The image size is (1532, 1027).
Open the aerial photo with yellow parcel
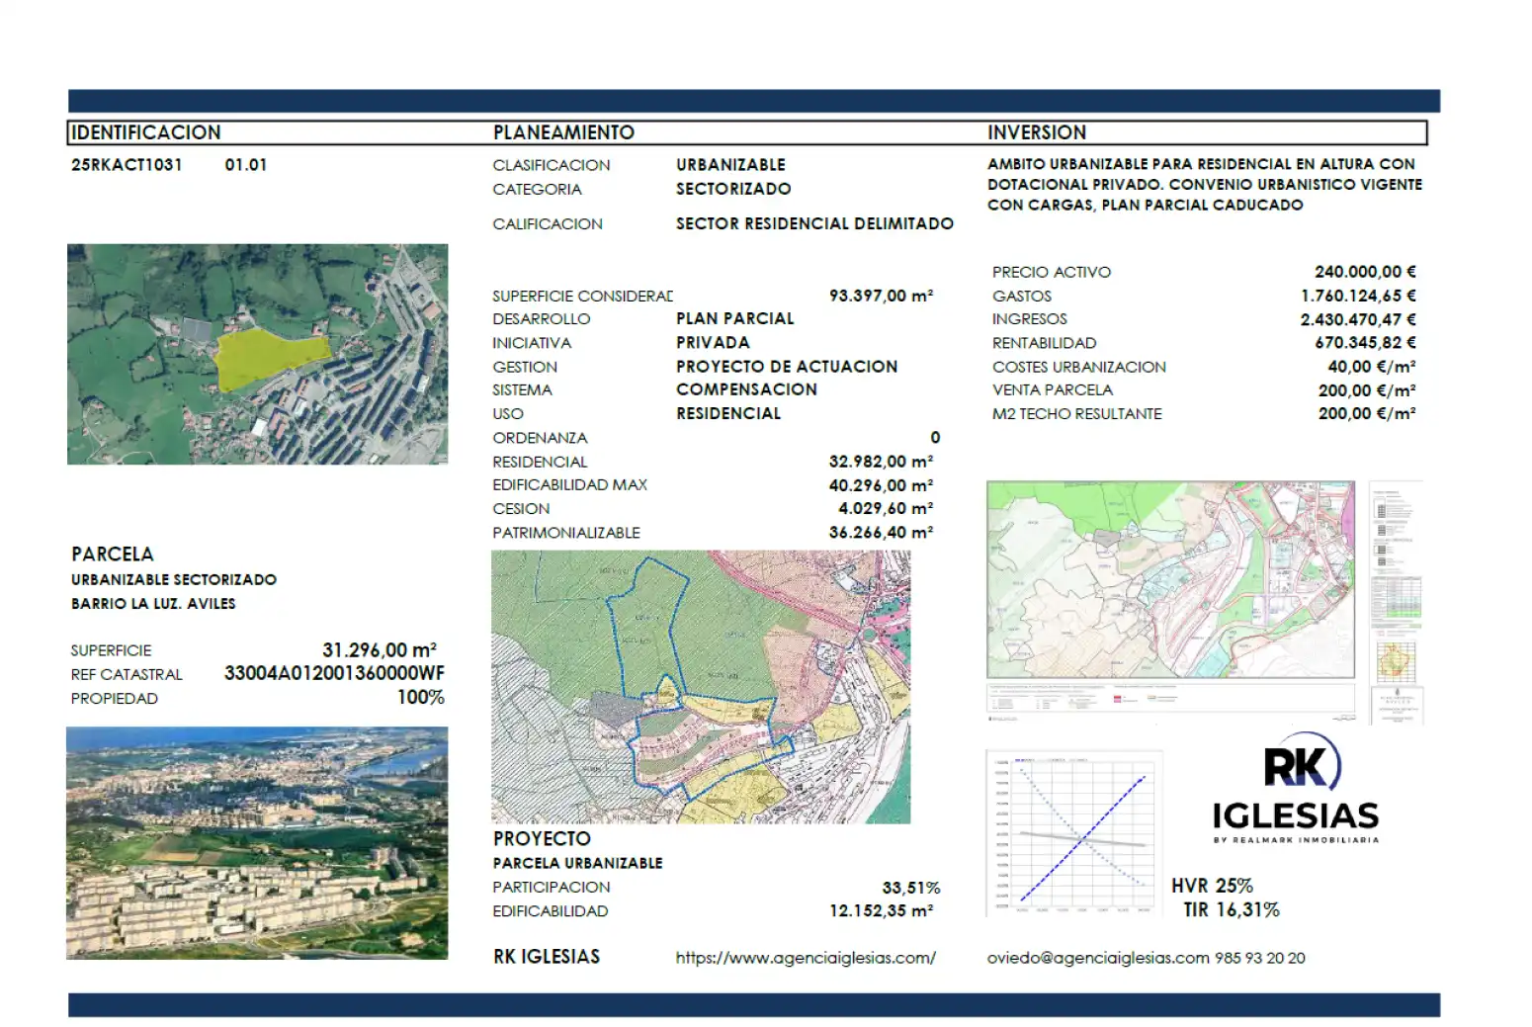tap(257, 354)
